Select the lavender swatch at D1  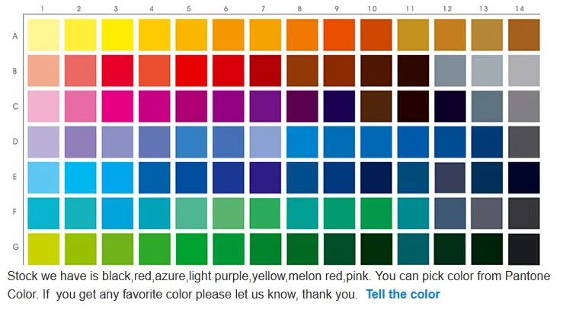43,142
